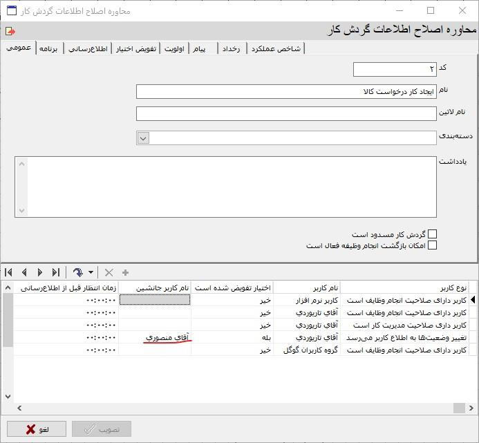Image resolution: width=479 pixels, height=443 pixels.
Task: Click the تصویب approve button
Action: pos(102,429)
